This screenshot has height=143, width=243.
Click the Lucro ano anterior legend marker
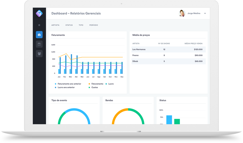pos(55,87)
